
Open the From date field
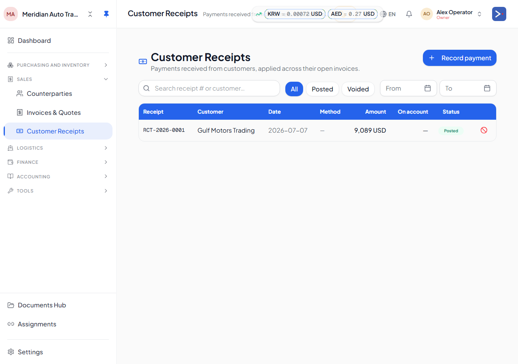tap(408, 88)
